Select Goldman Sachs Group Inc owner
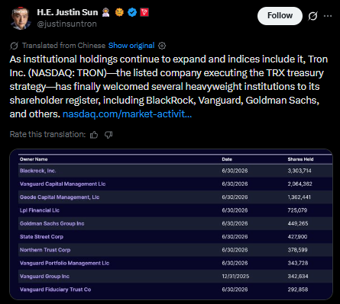The width and height of the screenshot is (340, 304). tap(52, 223)
